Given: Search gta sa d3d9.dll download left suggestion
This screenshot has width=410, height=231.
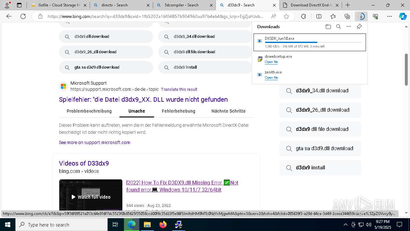Looking at the screenshot, I should pos(106,67).
